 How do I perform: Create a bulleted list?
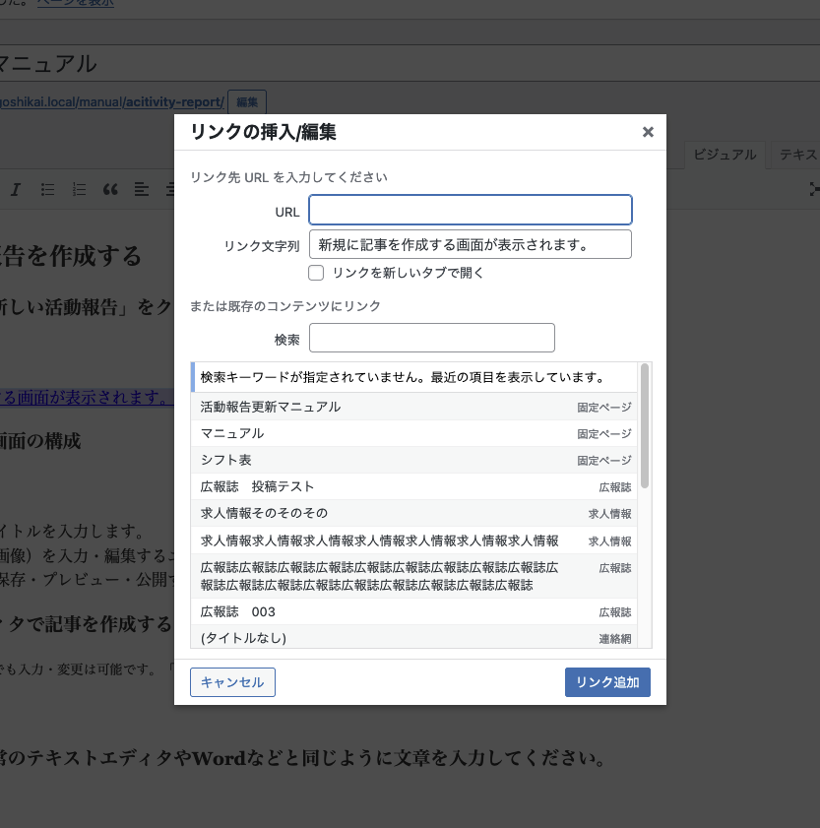coord(47,189)
